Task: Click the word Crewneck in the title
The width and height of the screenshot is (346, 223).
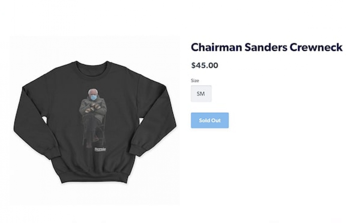Action: pyautogui.click(x=316, y=47)
